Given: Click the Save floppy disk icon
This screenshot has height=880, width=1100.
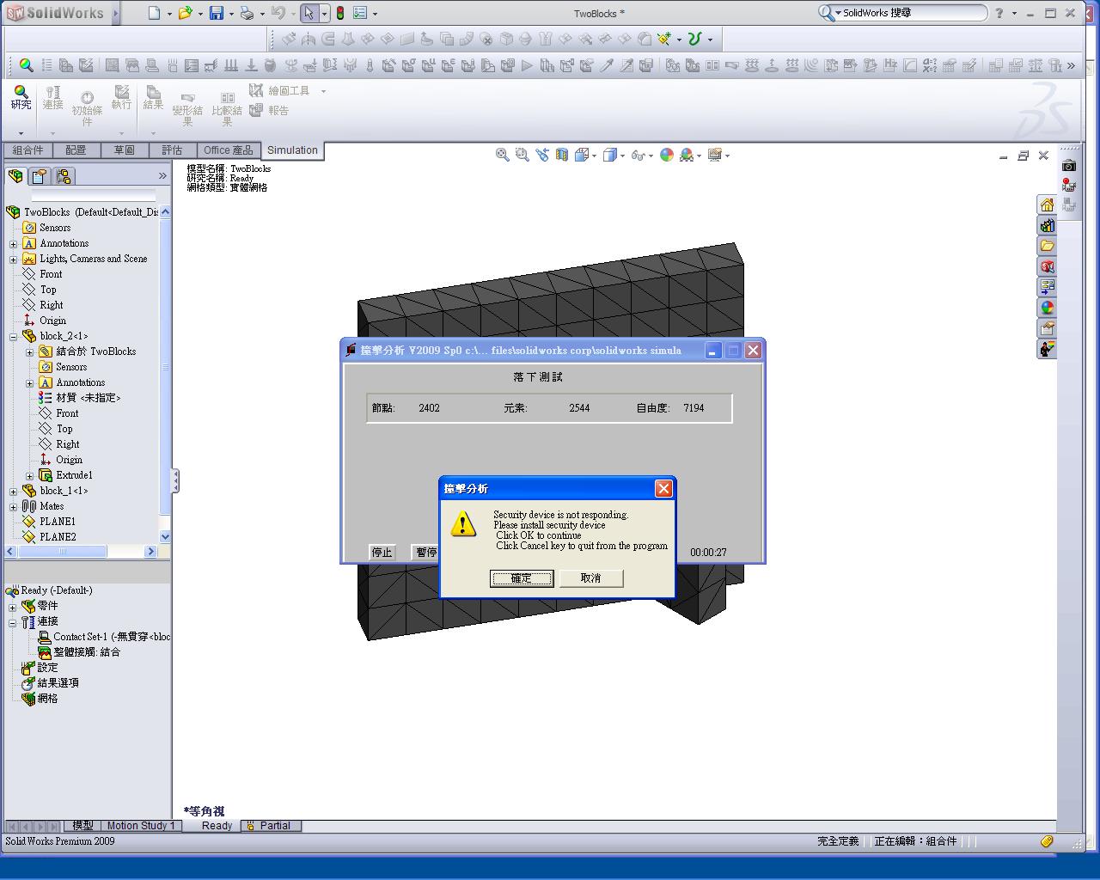Looking at the screenshot, I should point(217,13).
